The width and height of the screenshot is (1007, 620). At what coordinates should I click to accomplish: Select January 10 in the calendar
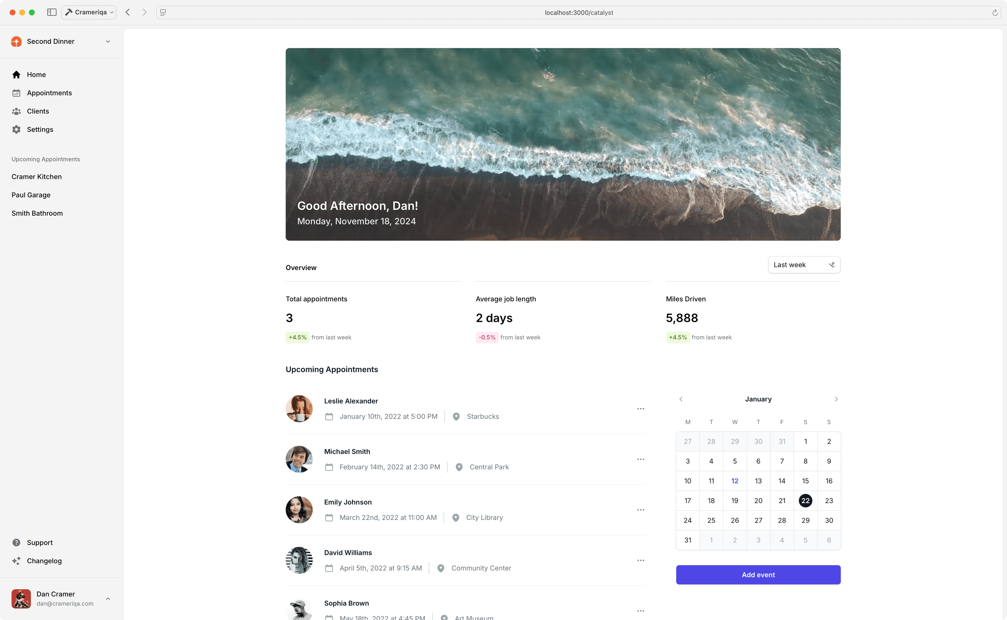688,481
